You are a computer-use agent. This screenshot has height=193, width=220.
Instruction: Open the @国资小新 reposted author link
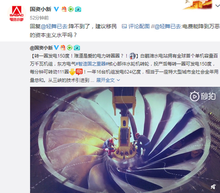point(41,48)
